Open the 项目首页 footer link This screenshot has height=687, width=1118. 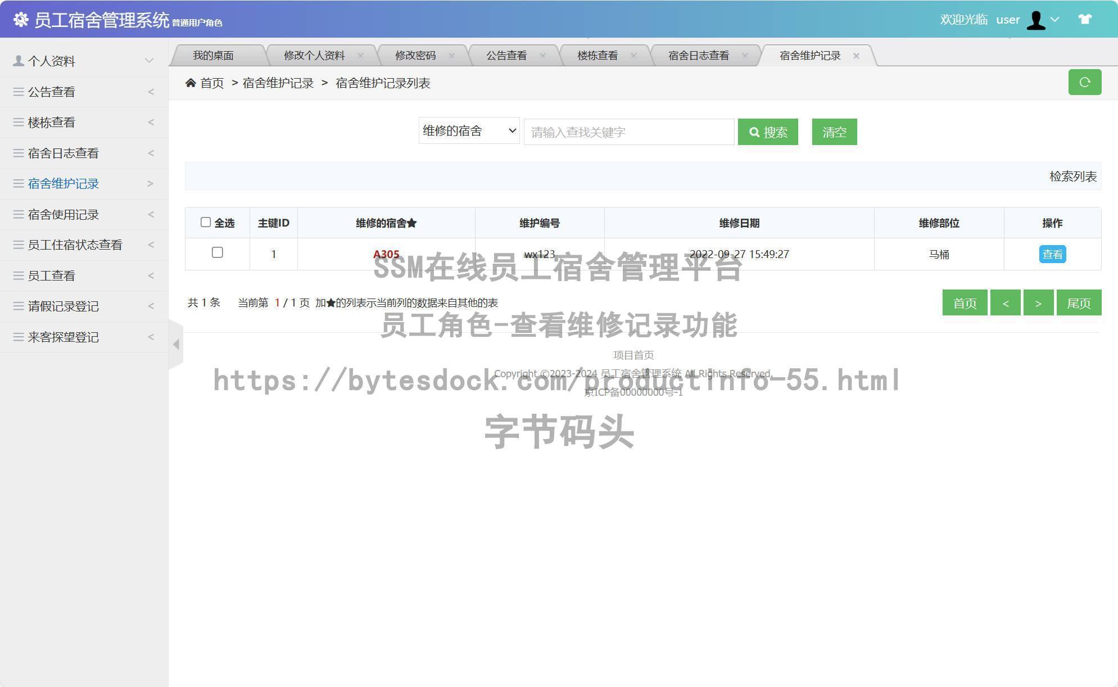point(633,355)
